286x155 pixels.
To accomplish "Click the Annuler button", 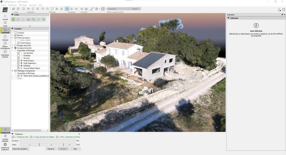I will click(63, 149).
